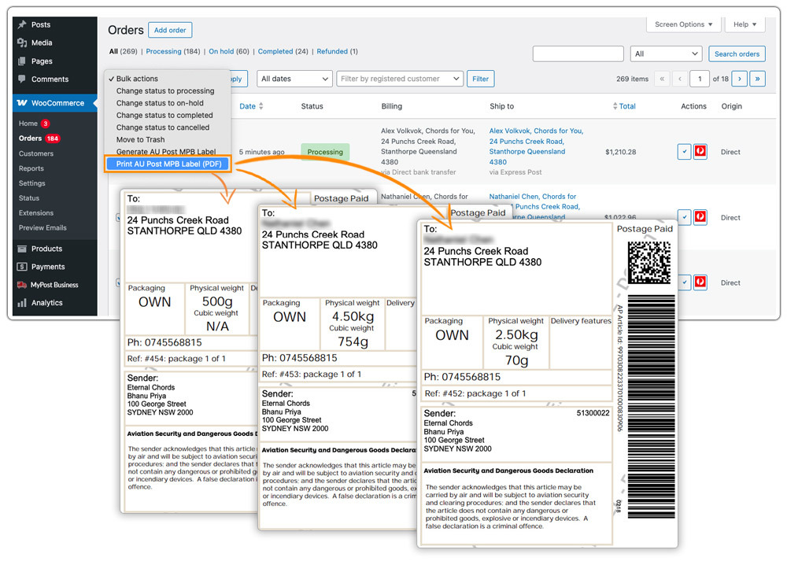
Task: Click the MyPost Business truck icon
Action: (21, 285)
